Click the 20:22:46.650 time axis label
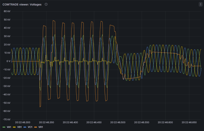This screenshot has height=131, width=204. [x=189, y=122]
